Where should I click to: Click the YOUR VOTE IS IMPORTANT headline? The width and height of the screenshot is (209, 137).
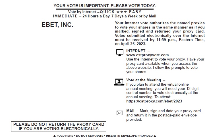click(x=104, y=6)
